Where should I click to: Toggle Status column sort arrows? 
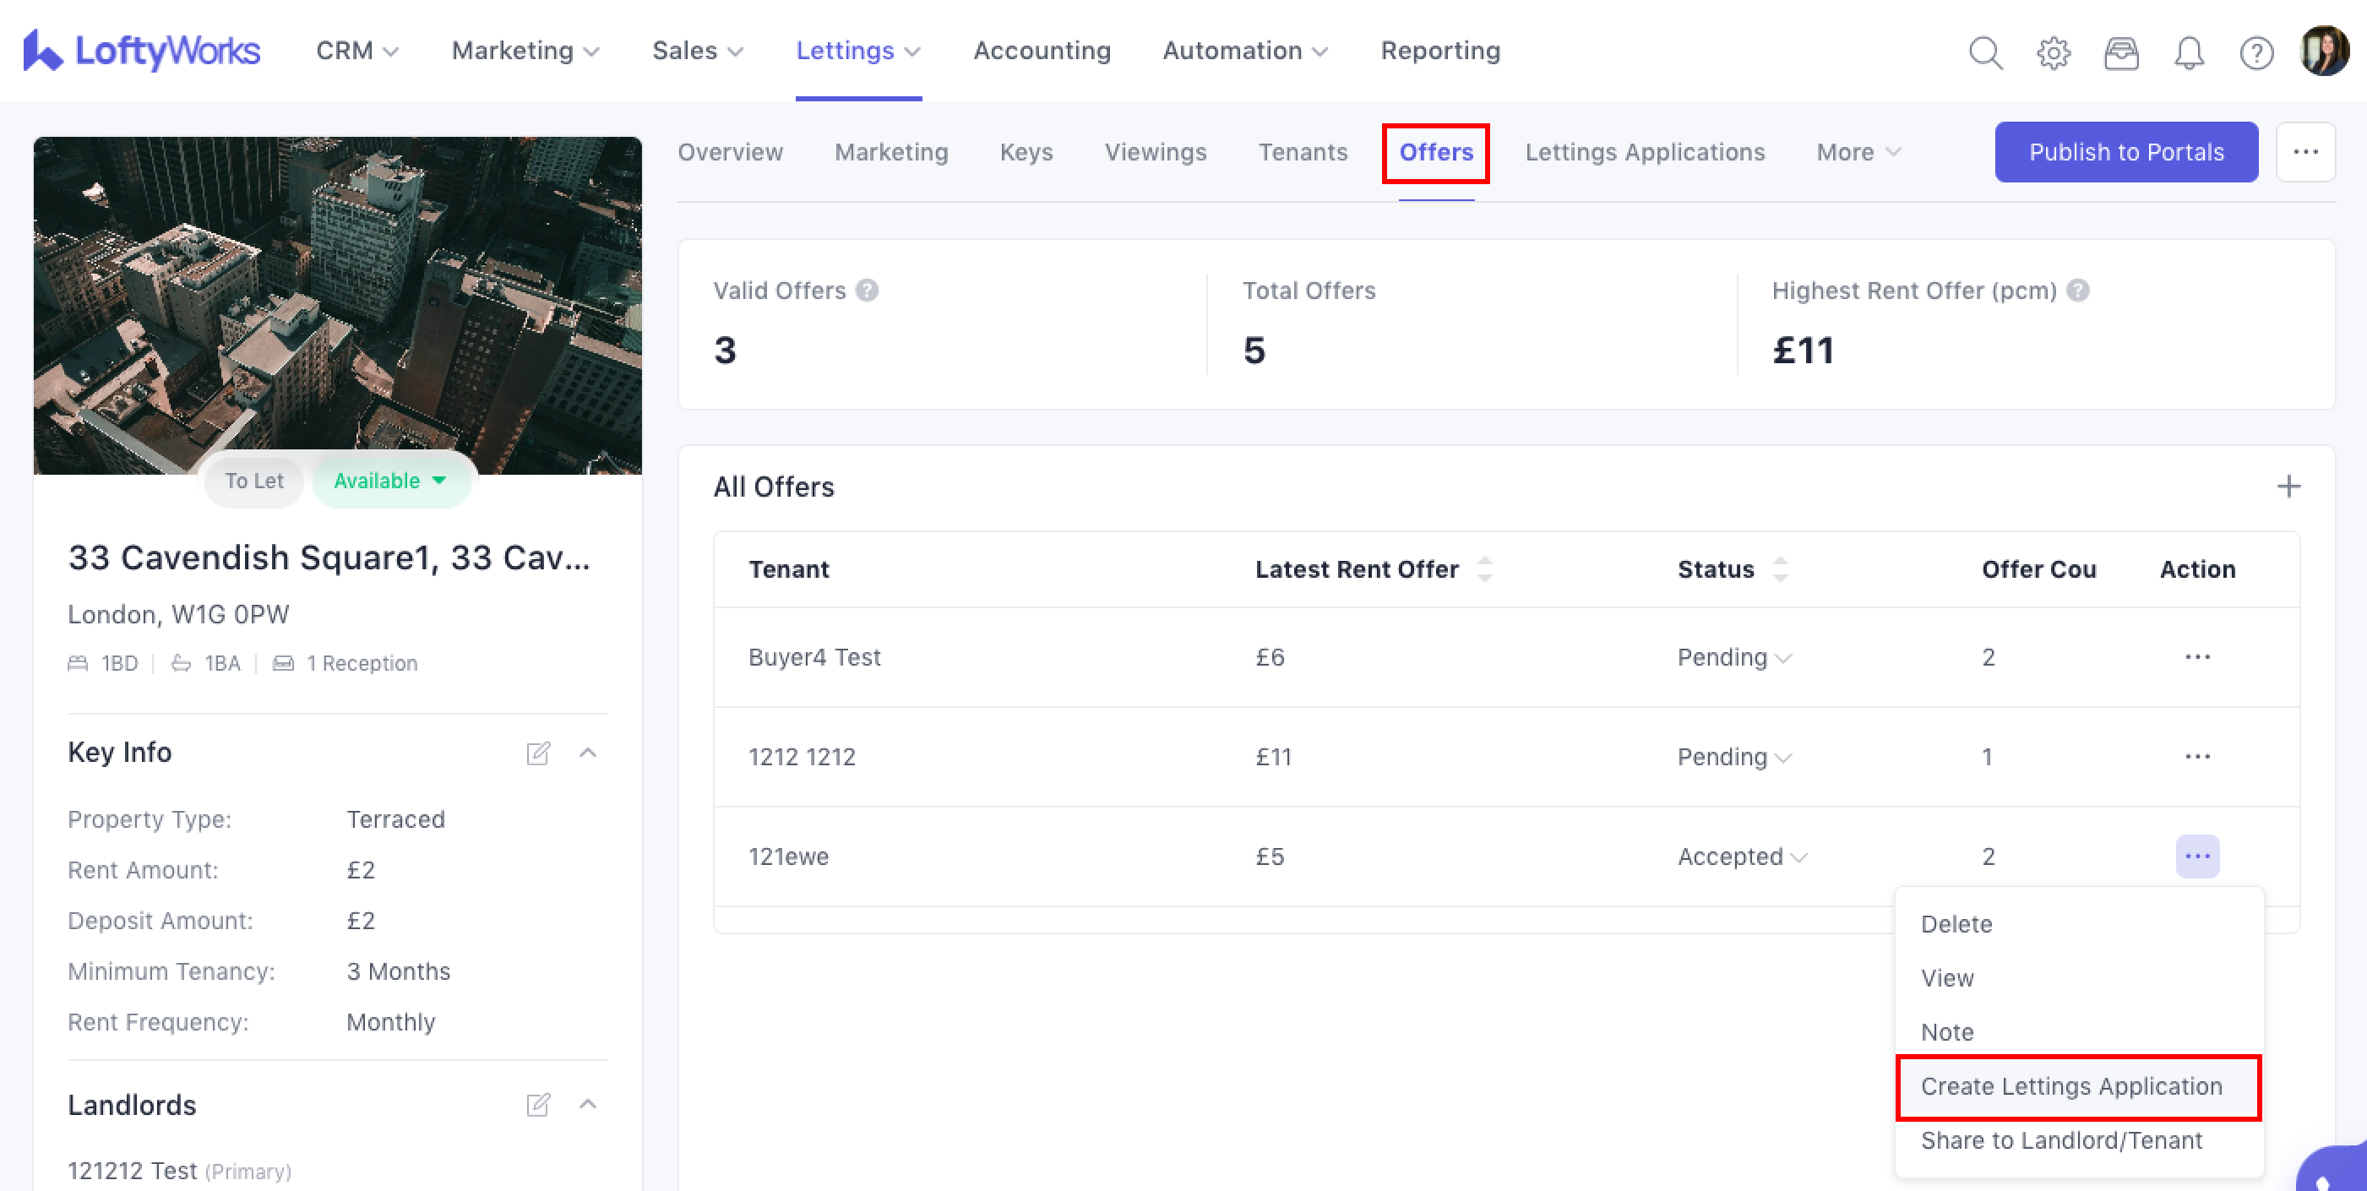tap(1780, 570)
